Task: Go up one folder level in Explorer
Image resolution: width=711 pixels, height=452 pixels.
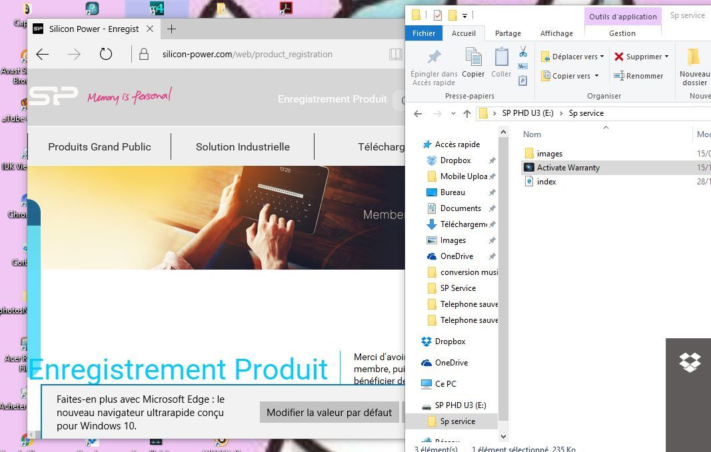Action: pyautogui.click(x=467, y=114)
